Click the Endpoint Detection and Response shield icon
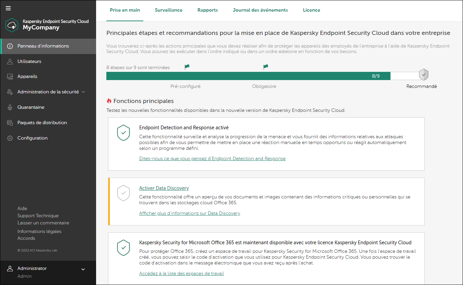 (x=123, y=133)
